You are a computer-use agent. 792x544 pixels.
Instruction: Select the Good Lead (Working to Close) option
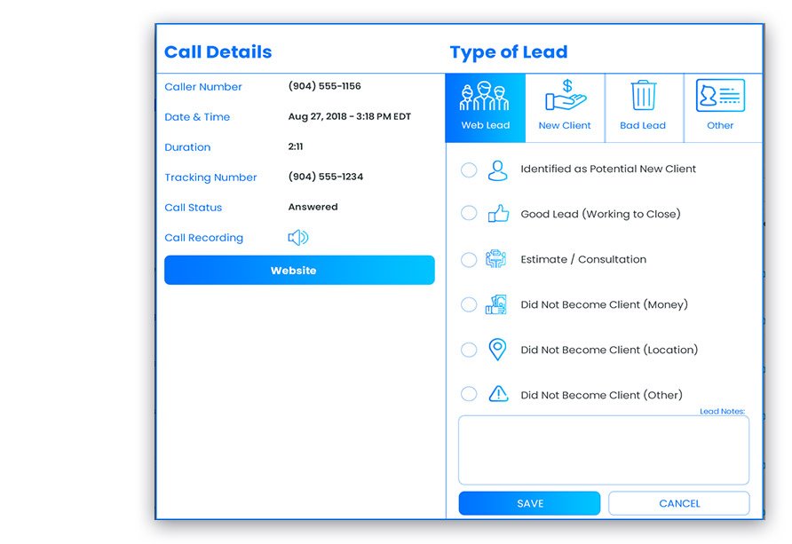pyautogui.click(x=469, y=213)
